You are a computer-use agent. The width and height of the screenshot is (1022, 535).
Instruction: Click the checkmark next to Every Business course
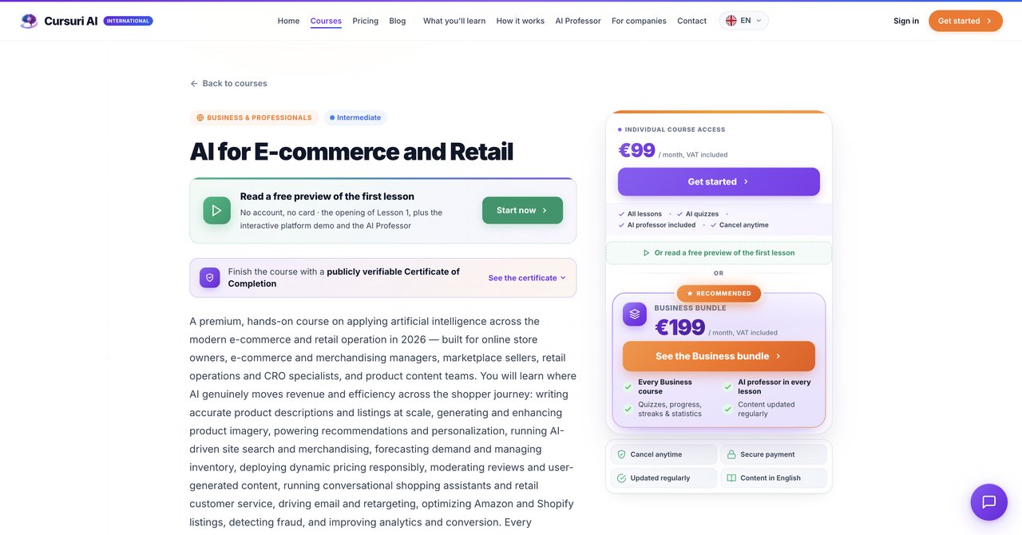click(628, 386)
